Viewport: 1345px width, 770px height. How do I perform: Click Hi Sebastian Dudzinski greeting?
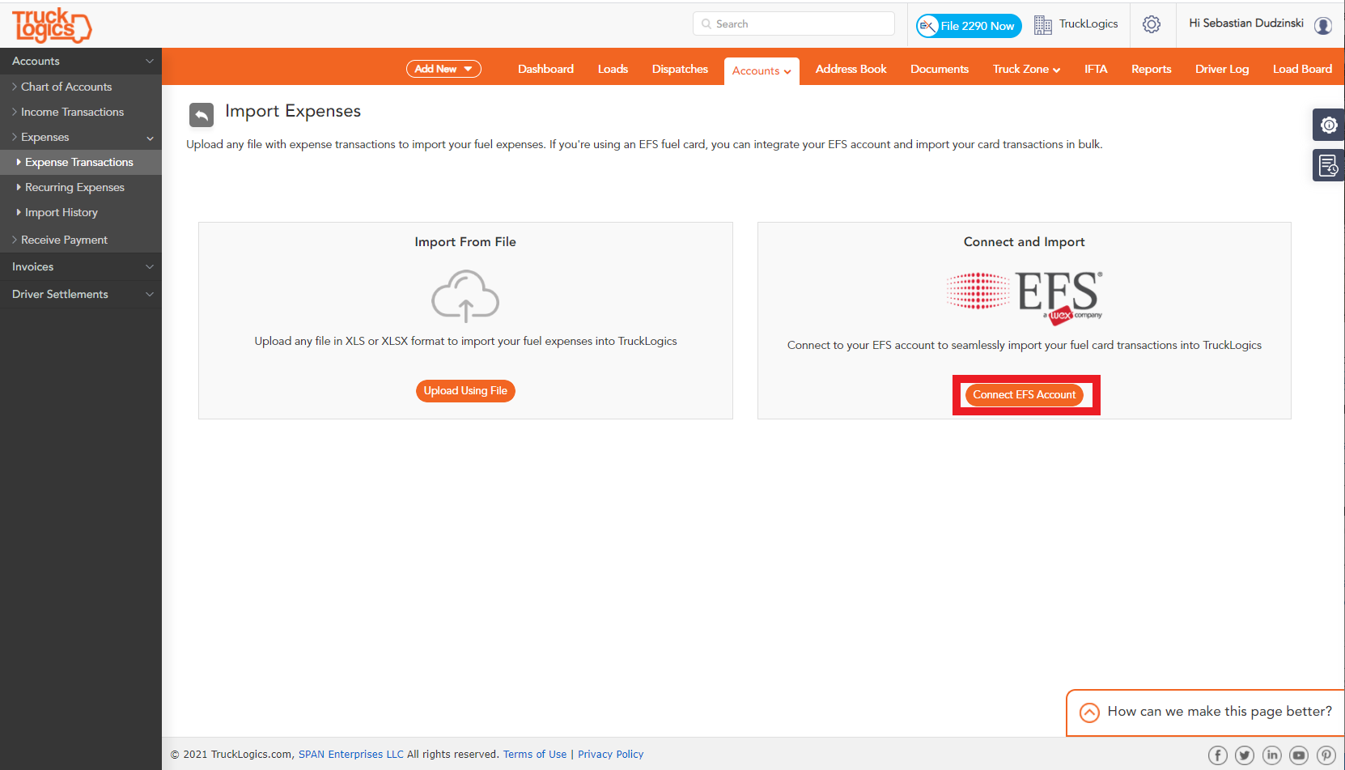tap(1246, 23)
